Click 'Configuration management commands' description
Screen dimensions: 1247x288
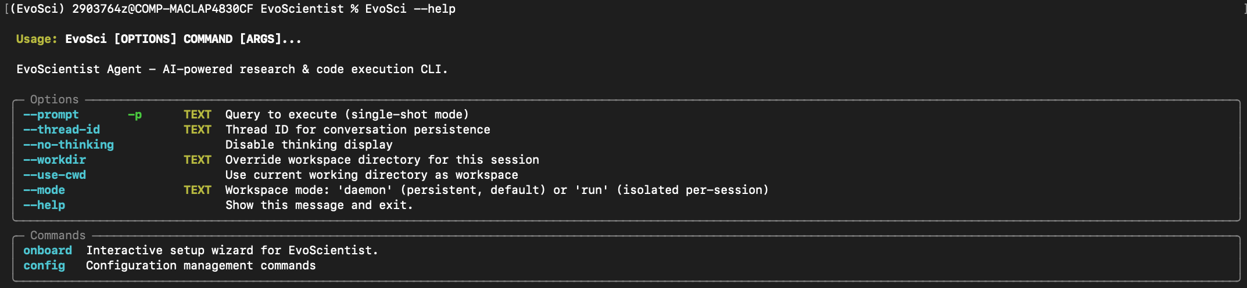click(x=201, y=265)
